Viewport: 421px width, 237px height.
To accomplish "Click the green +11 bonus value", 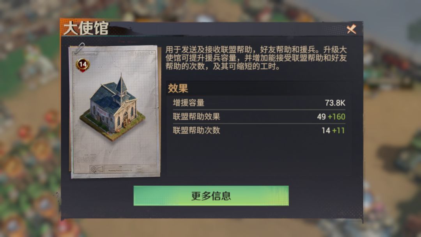I will coord(338,131).
